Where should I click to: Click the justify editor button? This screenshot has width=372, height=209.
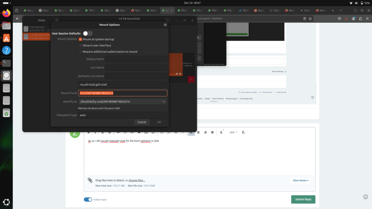coord(212,132)
